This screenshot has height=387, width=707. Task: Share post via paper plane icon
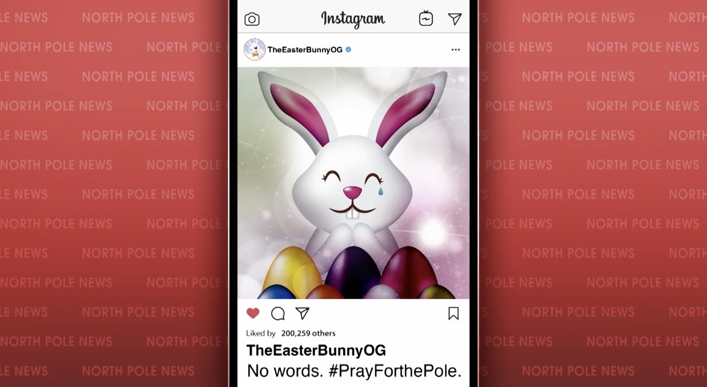pyautogui.click(x=302, y=313)
